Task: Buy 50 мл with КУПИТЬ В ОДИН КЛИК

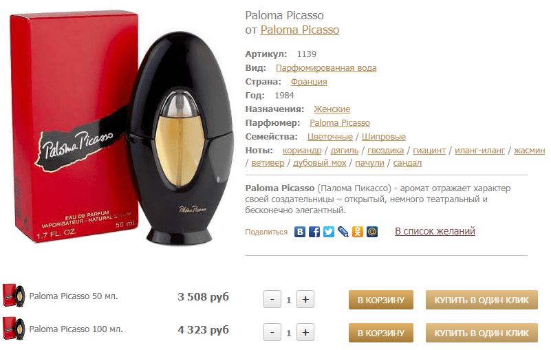Action: tap(482, 300)
